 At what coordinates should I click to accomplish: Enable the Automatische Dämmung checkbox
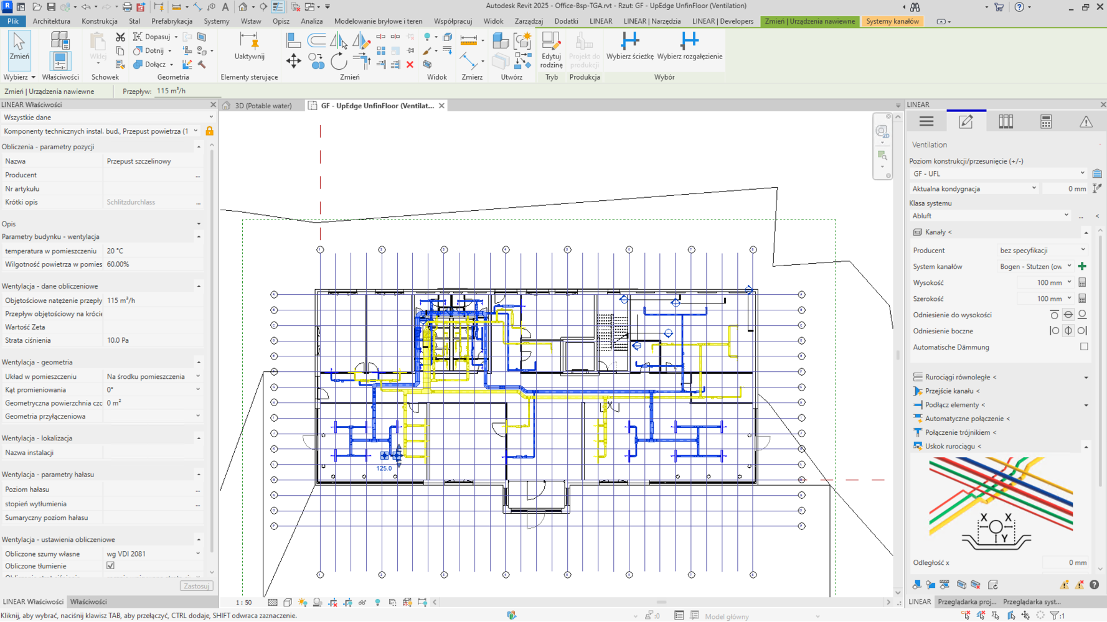point(1084,347)
